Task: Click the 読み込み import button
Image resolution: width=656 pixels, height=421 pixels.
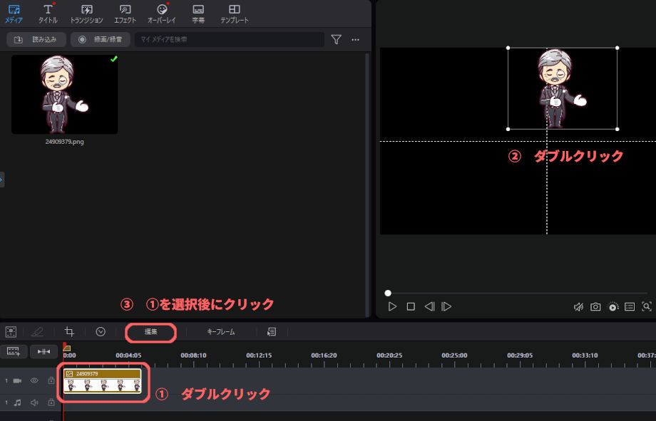Action: [36, 39]
